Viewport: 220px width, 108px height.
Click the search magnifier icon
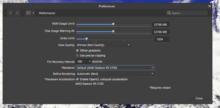[169, 13]
